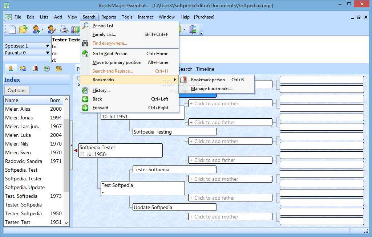The width and height of the screenshot is (372, 237).
Task: Open the Tools menu
Action: pos(127,17)
